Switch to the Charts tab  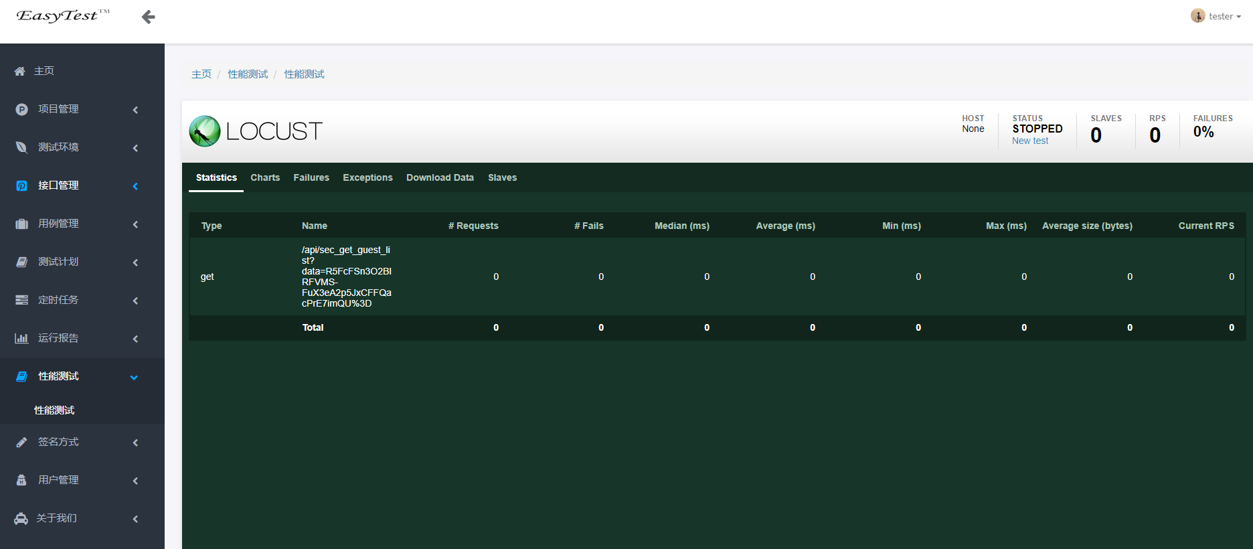point(265,177)
